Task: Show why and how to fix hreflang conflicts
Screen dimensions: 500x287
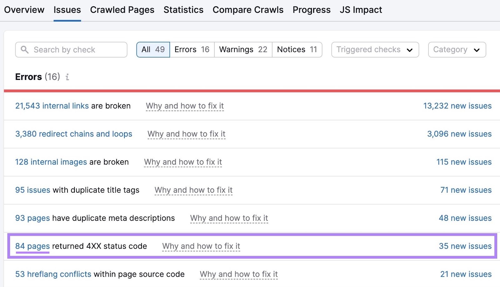Action: [239, 274]
